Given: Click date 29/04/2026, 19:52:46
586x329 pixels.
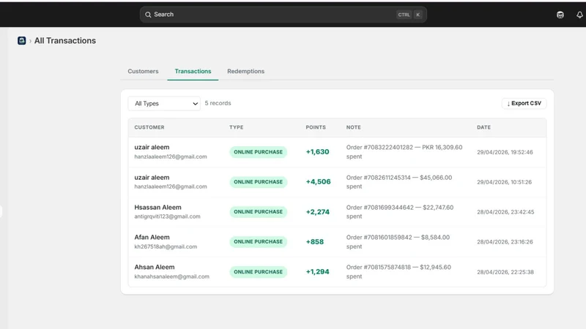Looking at the screenshot, I should point(505,152).
